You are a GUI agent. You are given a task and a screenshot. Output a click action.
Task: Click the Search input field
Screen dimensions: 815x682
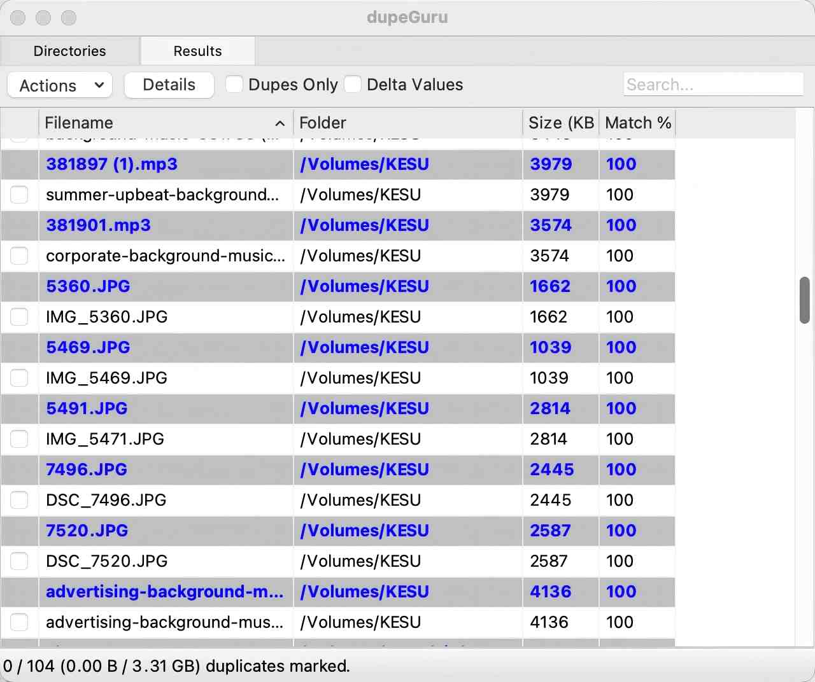[712, 85]
